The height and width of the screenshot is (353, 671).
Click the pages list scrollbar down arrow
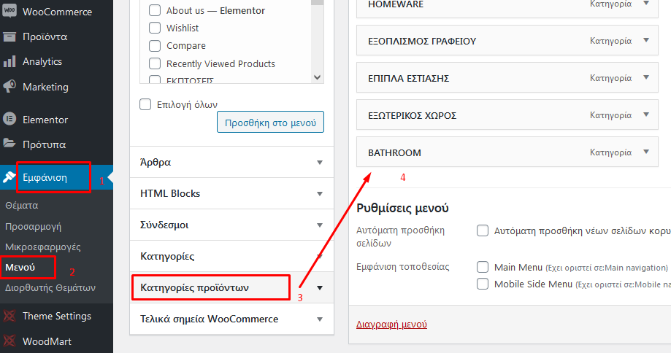[x=317, y=77]
